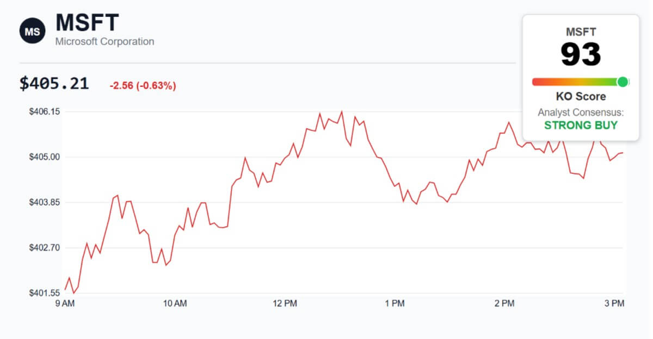Click the Microsoft Corporation company name
The width and height of the screenshot is (653, 339).
tap(104, 42)
